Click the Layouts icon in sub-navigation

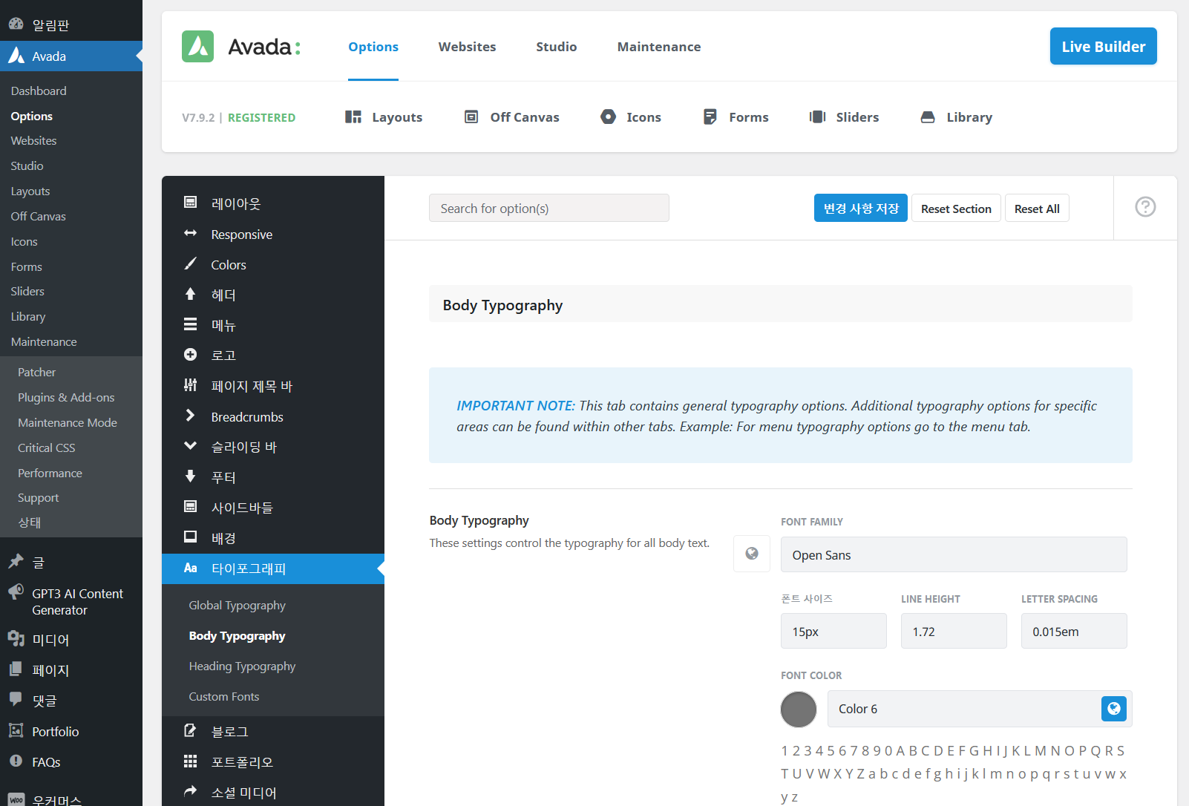tap(353, 117)
